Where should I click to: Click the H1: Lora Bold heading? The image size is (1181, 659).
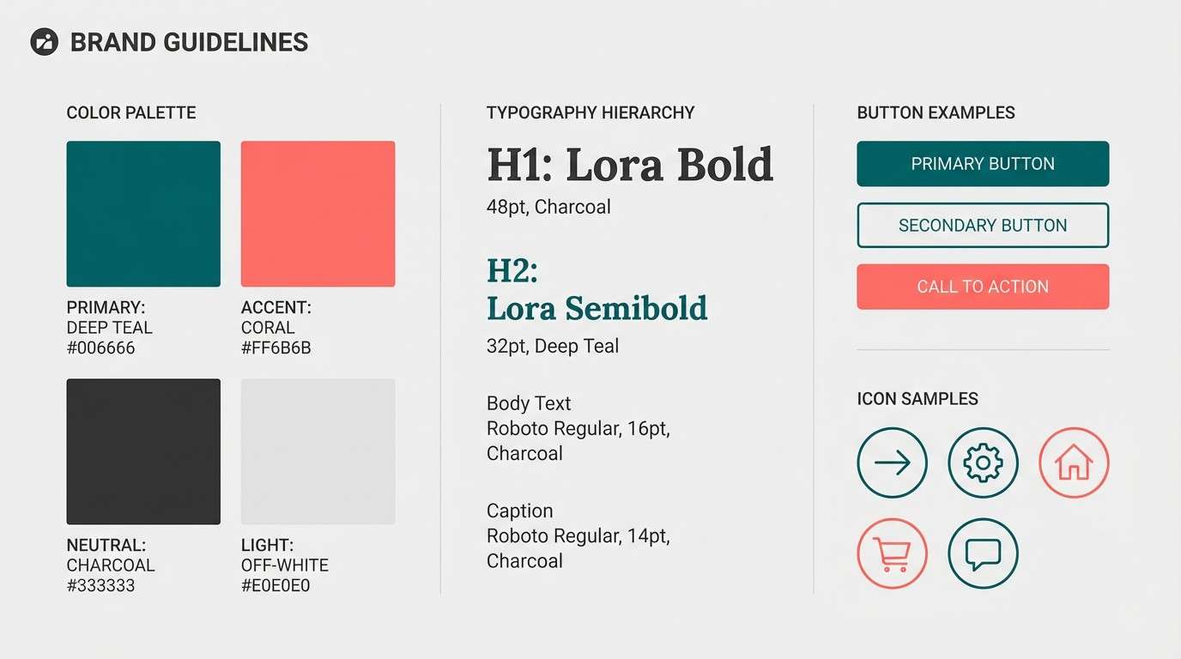point(630,165)
